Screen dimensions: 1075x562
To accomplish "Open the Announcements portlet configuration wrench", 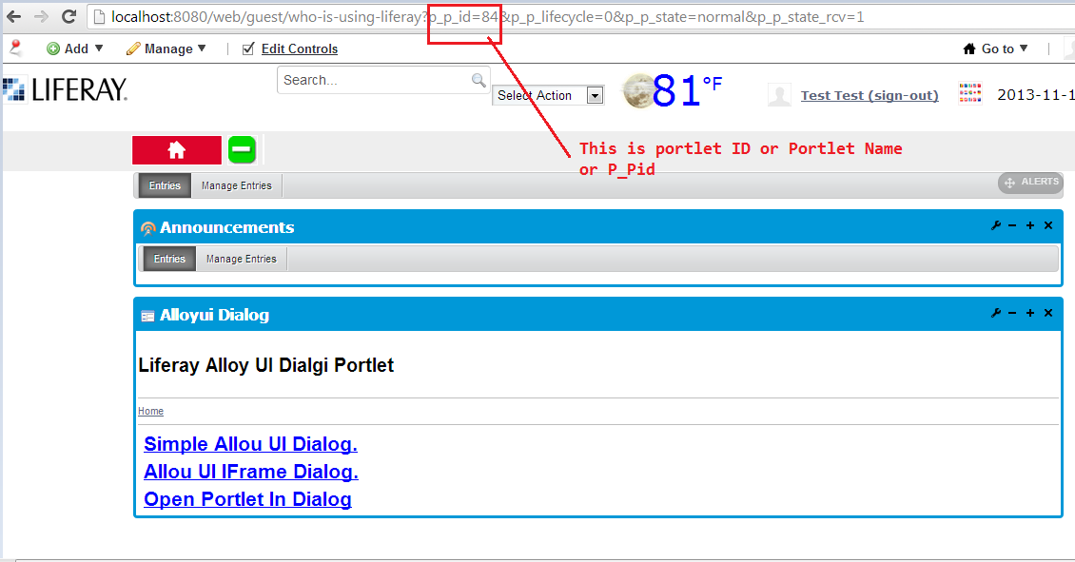I will pos(997,226).
